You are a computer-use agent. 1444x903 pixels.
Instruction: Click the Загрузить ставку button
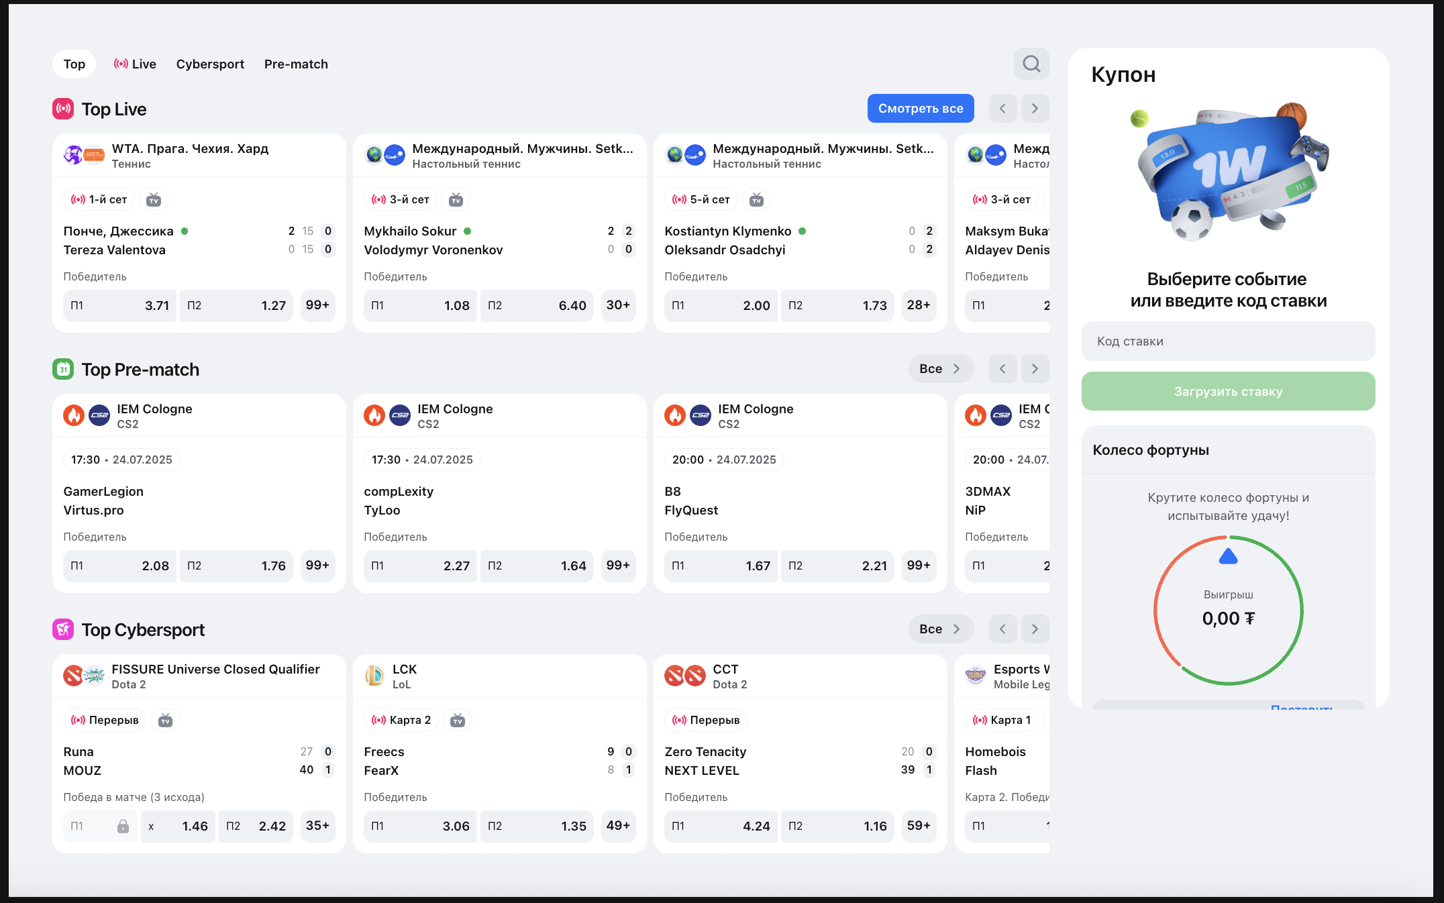pos(1228,391)
